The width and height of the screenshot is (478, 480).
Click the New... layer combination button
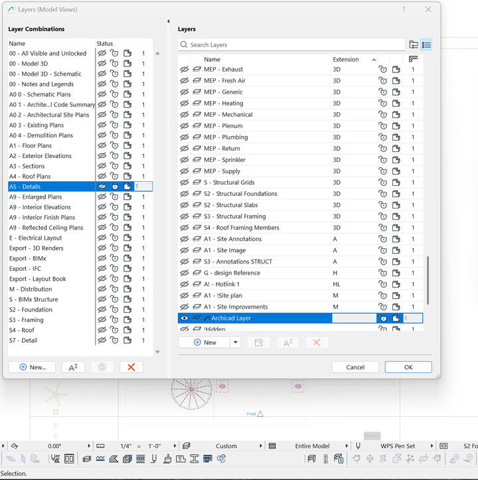tap(32, 367)
